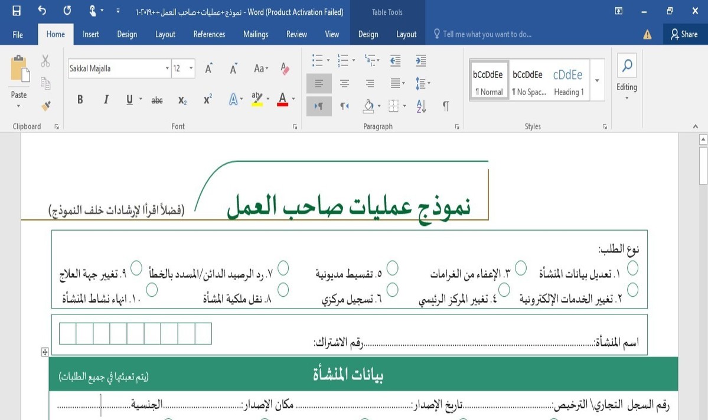Select radio circle for تغيير جهة العلاج
This screenshot has width=708, height=420.
[x=136, y=268]
